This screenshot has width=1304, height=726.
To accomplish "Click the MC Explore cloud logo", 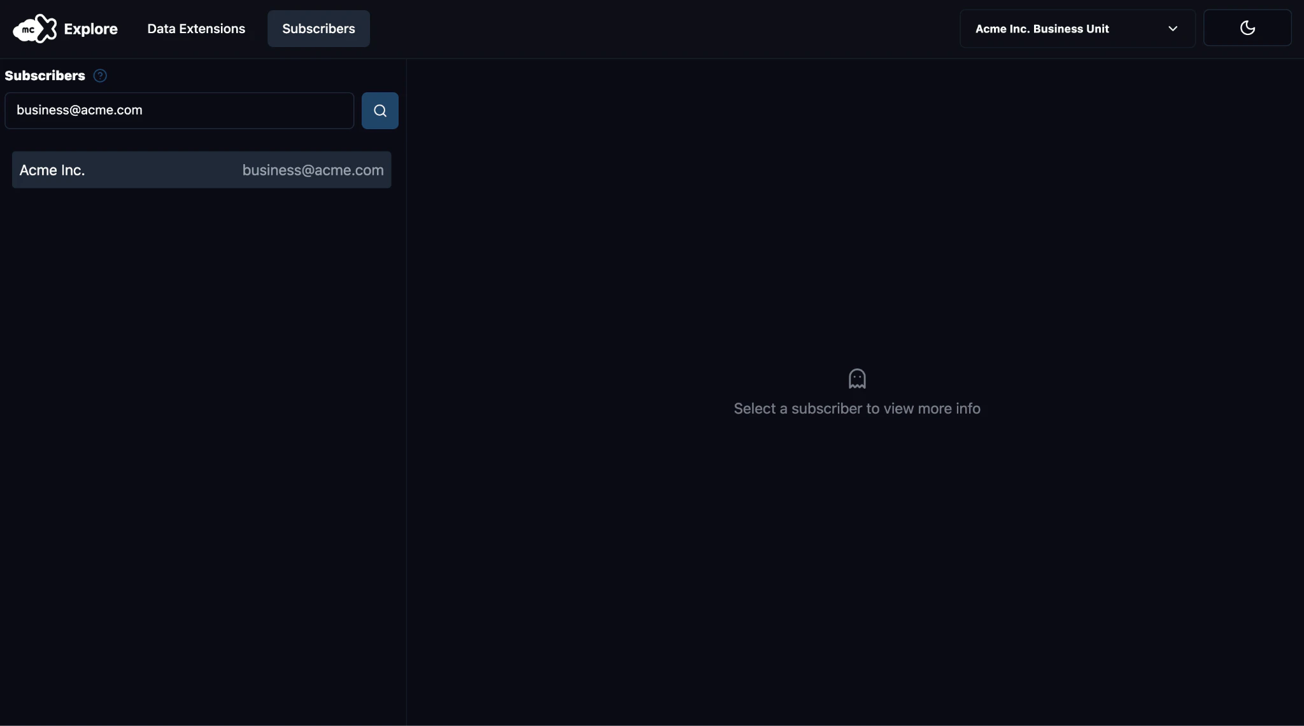I will coord(35,29).
